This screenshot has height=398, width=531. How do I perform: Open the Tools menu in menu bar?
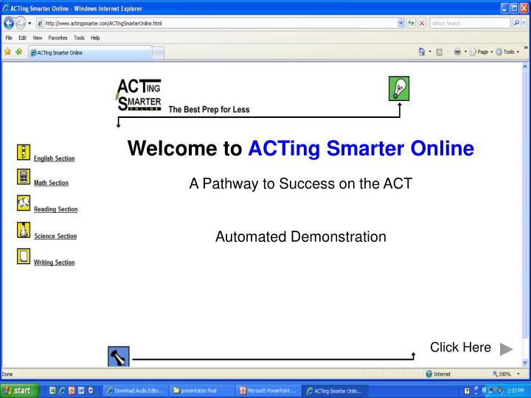79,38
